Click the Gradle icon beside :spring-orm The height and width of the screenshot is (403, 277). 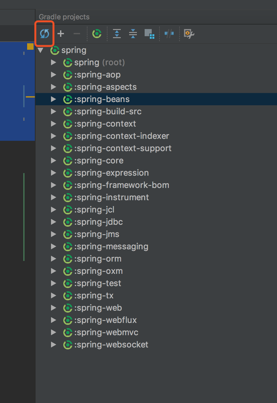[68, 259]
